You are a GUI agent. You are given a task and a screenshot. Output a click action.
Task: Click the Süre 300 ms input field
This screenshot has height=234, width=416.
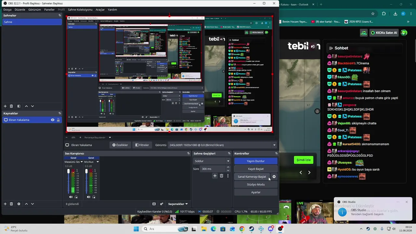[213, 169]
